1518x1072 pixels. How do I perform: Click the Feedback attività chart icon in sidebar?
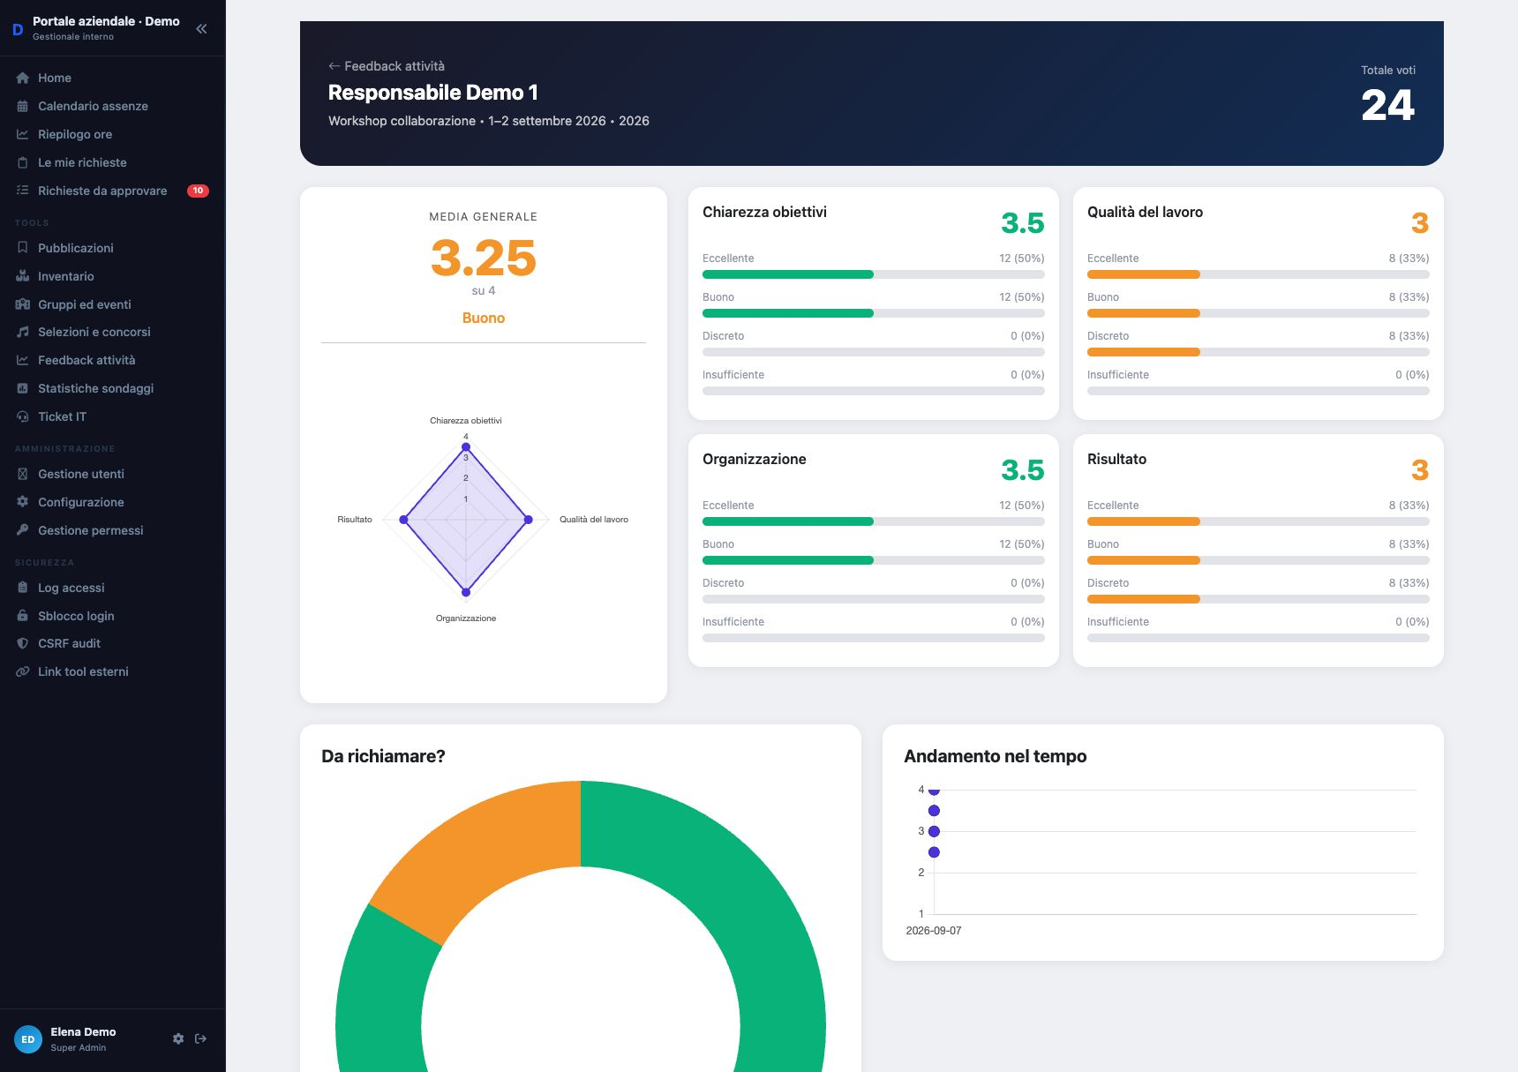pyautogui.click(x=23, y=360)
